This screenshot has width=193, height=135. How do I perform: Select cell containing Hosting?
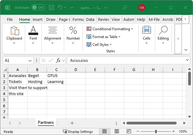coord(37,82)
